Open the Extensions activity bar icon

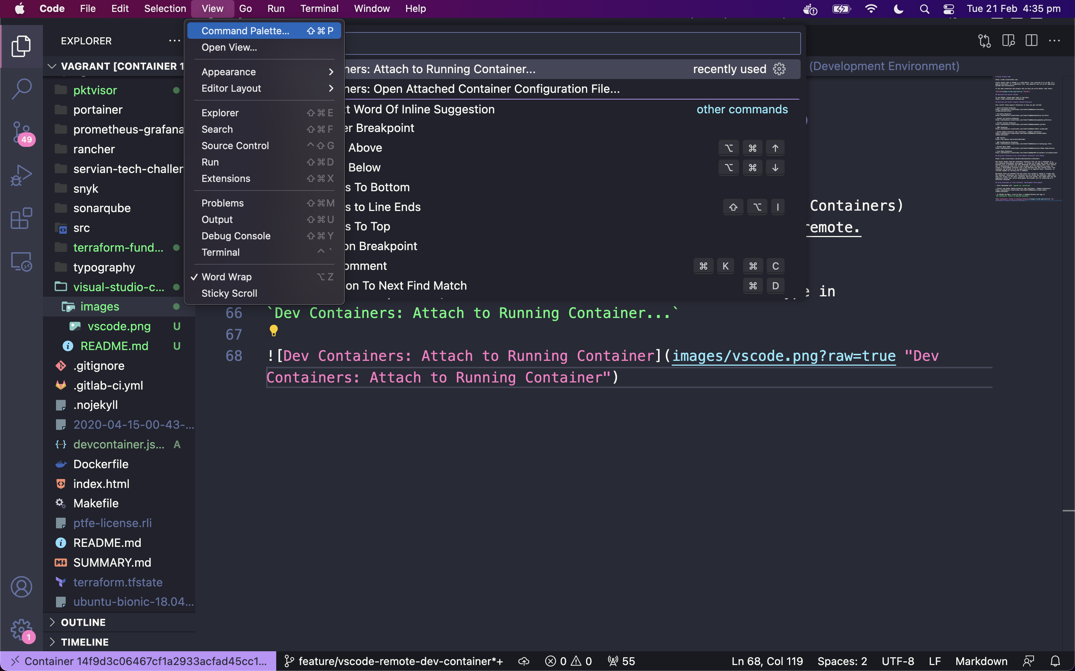[x=21, y=218]
